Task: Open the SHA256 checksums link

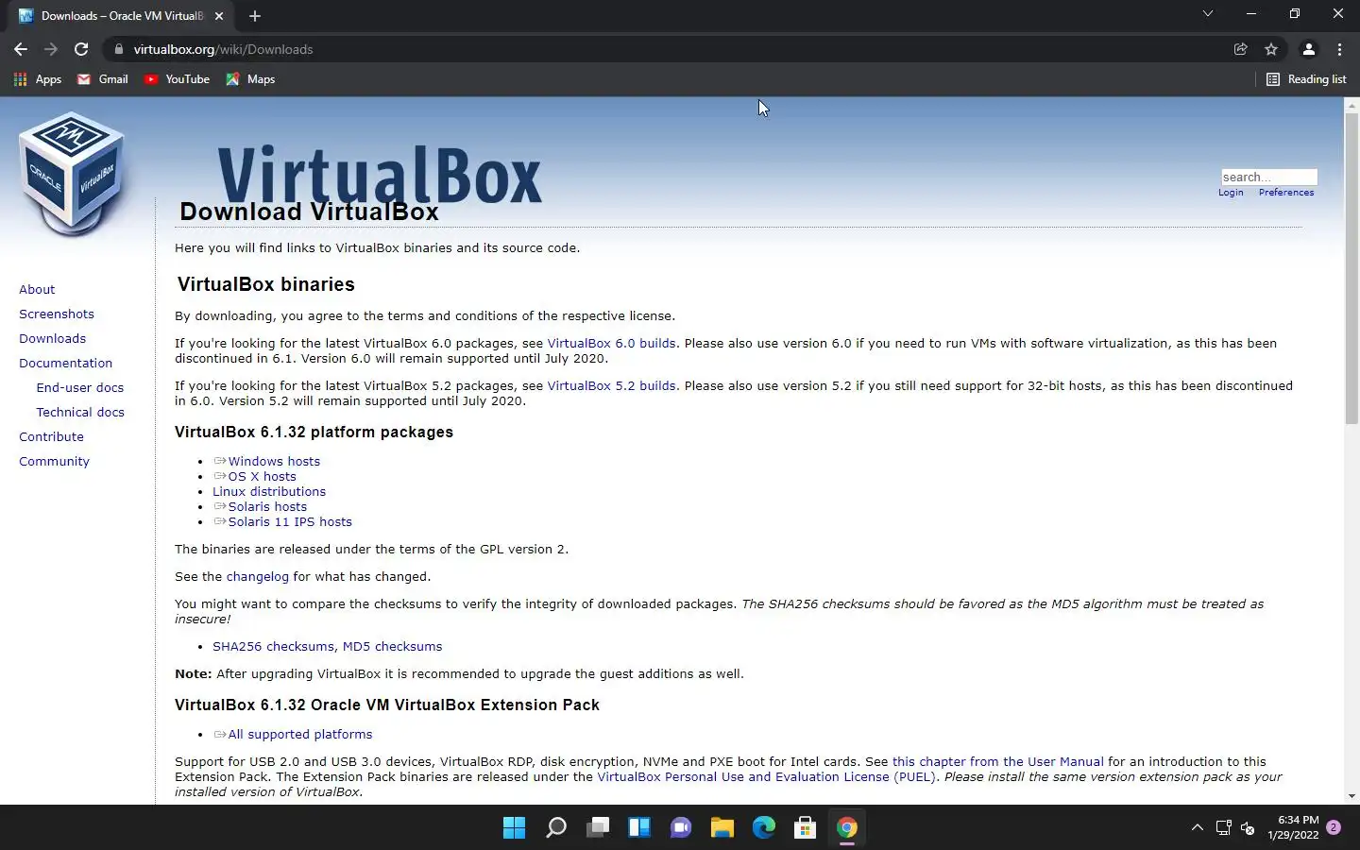Action: (273, 647)
